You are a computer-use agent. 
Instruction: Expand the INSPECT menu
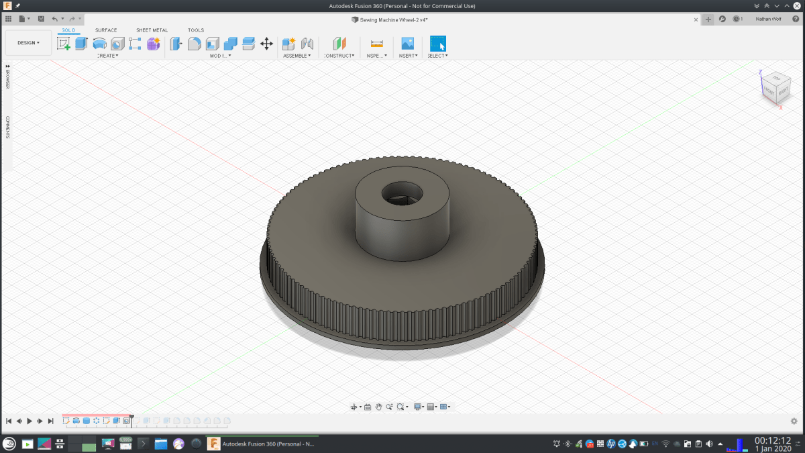376,56
